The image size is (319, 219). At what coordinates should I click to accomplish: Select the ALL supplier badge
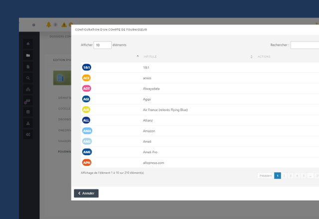86,120
